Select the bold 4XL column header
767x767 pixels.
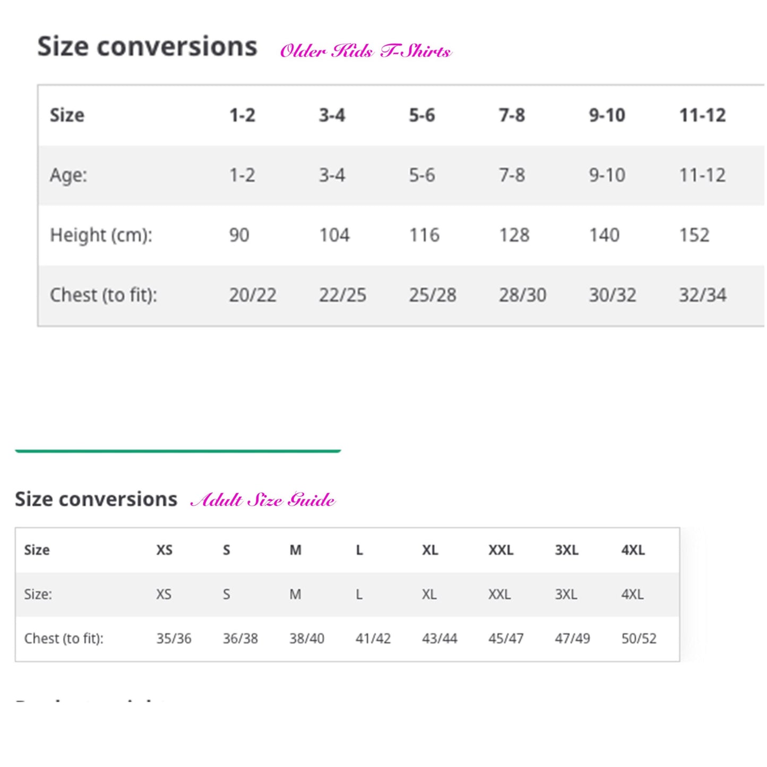(633, 550)
